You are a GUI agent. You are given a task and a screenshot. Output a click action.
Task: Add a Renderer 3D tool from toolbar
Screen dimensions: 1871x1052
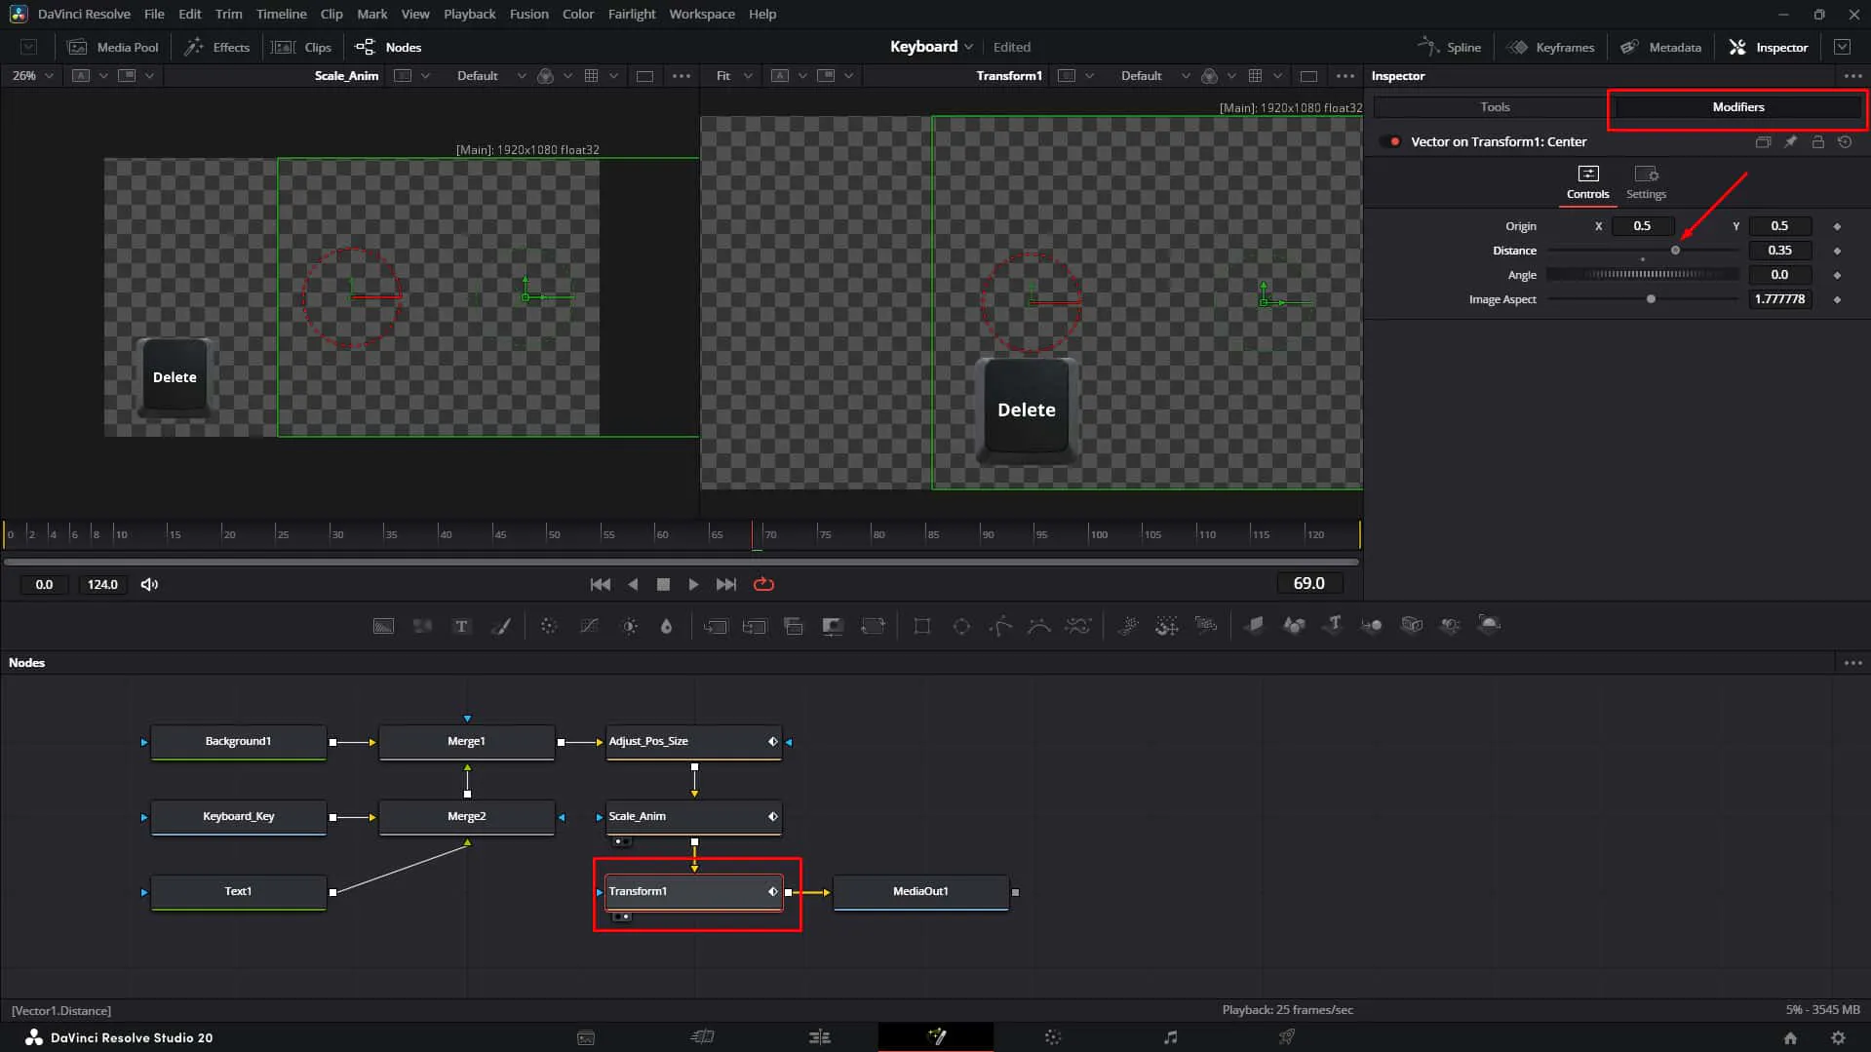point(1489,625)
